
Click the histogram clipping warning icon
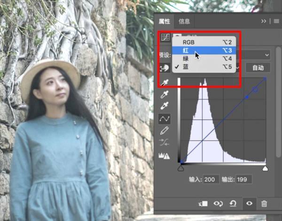tap(165, 155)
